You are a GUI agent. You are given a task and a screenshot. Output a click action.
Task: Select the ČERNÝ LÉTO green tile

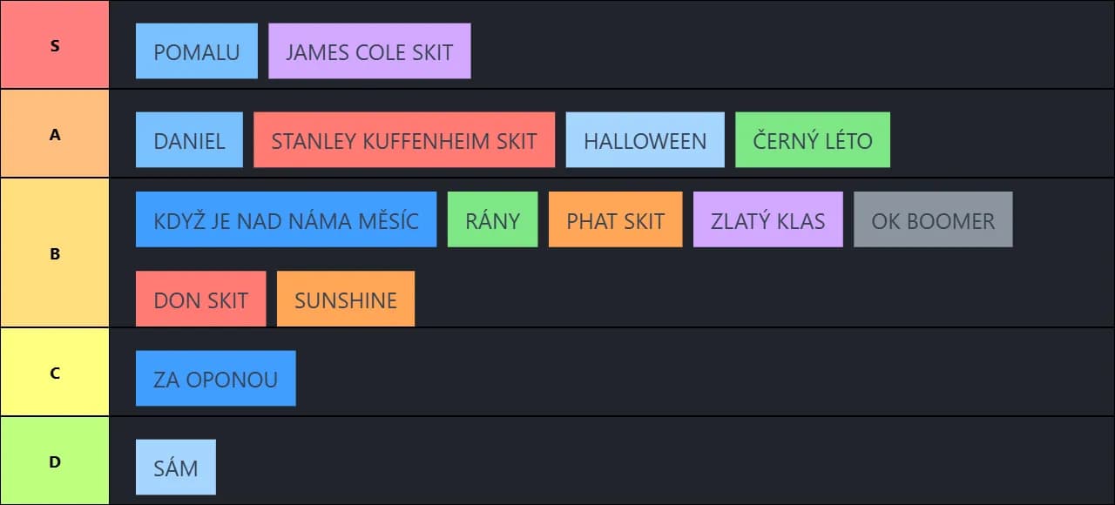point(813,140)
